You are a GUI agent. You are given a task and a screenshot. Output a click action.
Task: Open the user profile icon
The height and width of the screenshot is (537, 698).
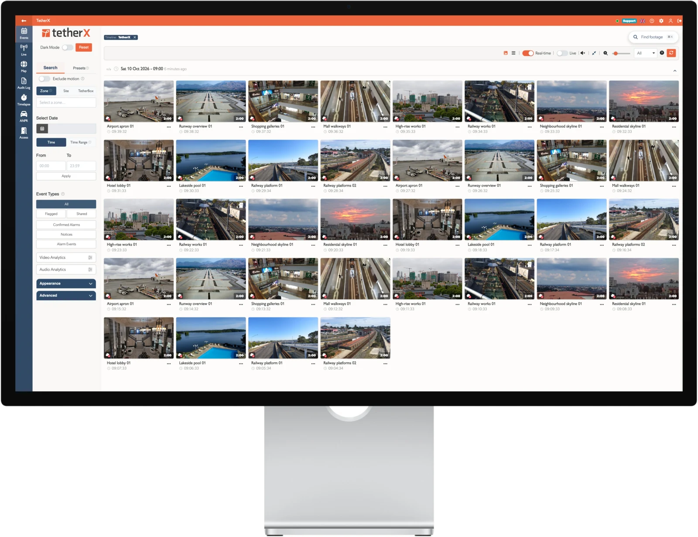click(671, 21)
